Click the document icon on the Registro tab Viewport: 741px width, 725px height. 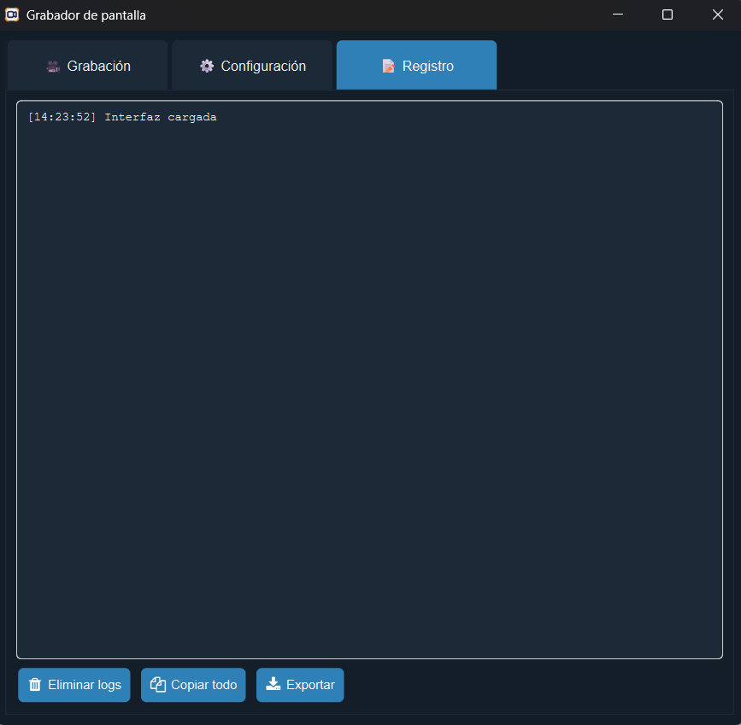pos(388,66)
